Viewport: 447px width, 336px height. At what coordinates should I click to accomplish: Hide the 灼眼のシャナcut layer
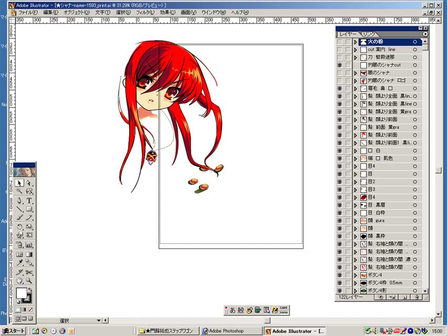tap(339, 65)
